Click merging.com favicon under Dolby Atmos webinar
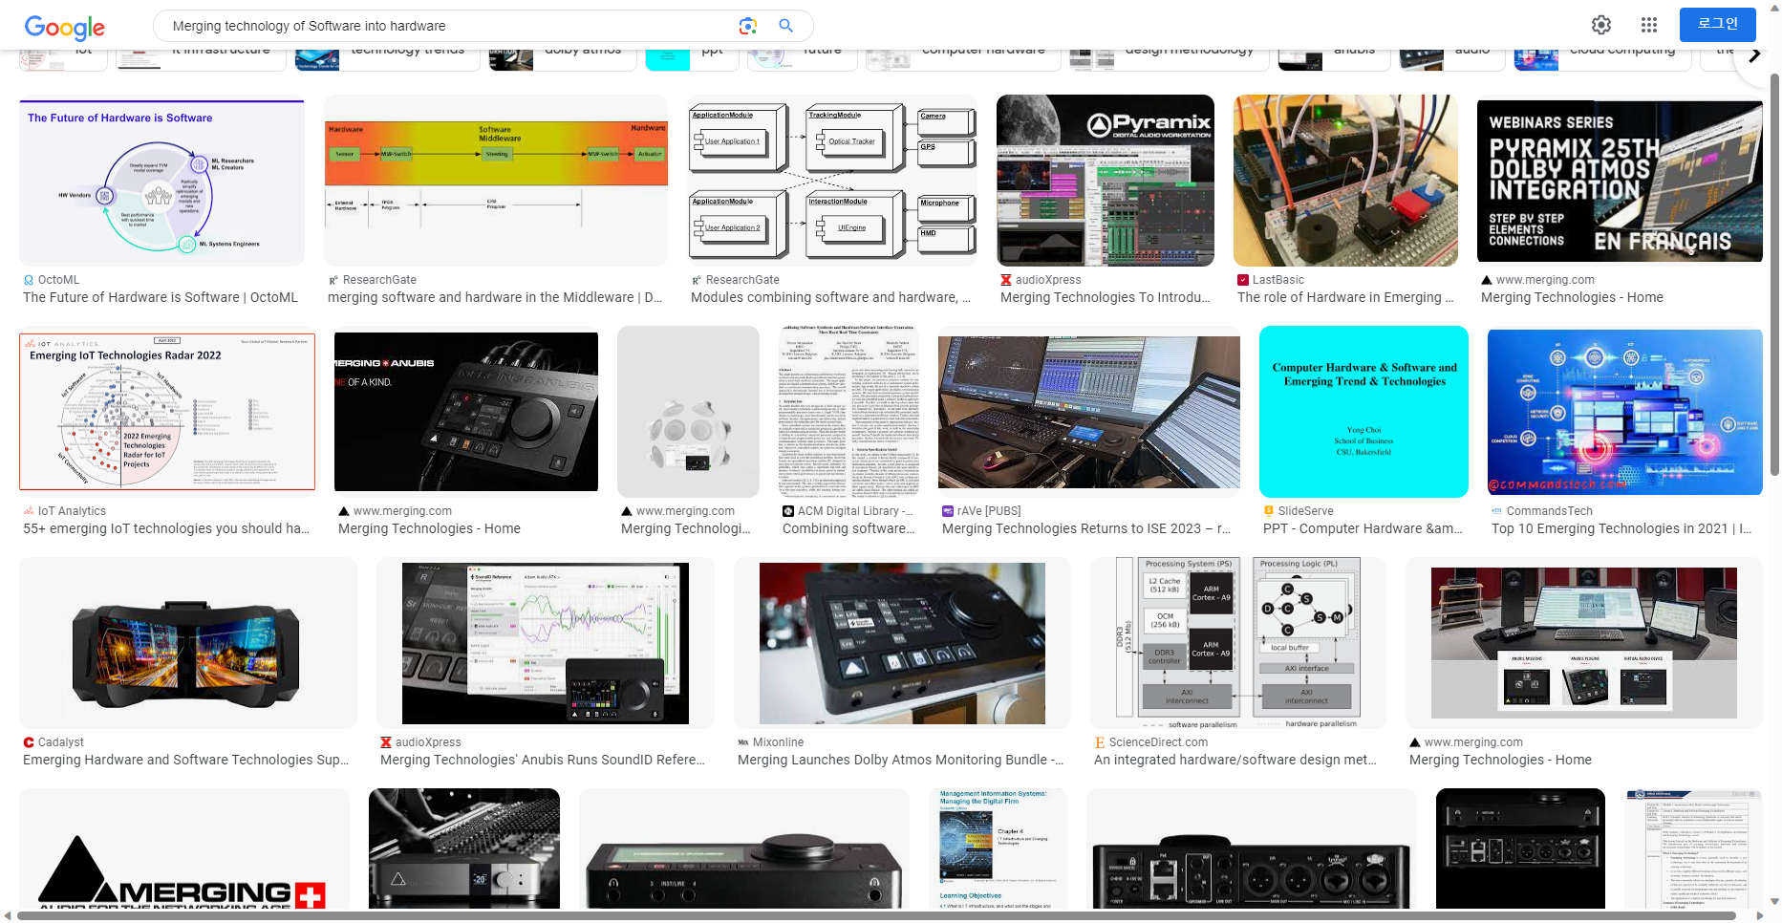The width and height of the screenshot is (1782, 923). click(1487, 280)
